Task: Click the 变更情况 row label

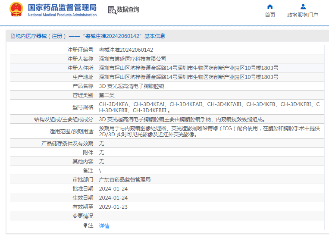Action: (83, 216)
